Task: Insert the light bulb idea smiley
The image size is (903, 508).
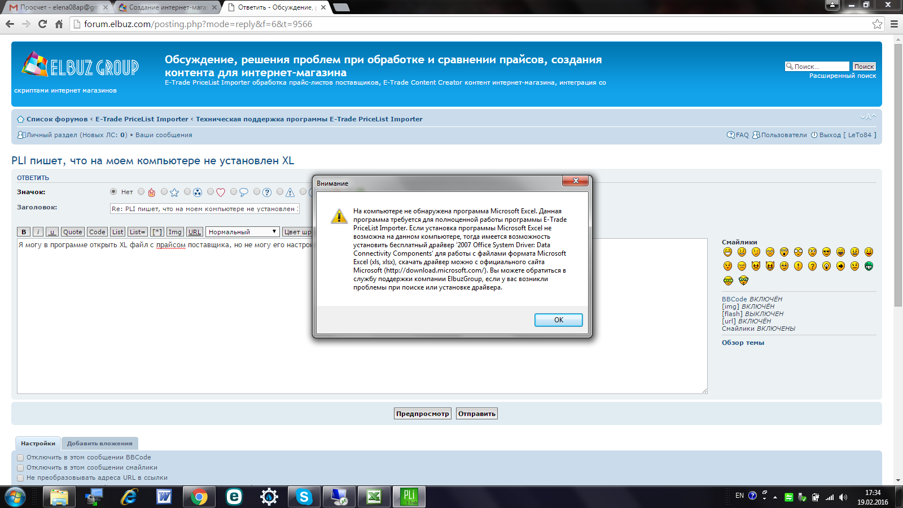Action: (x=826, y=266)
